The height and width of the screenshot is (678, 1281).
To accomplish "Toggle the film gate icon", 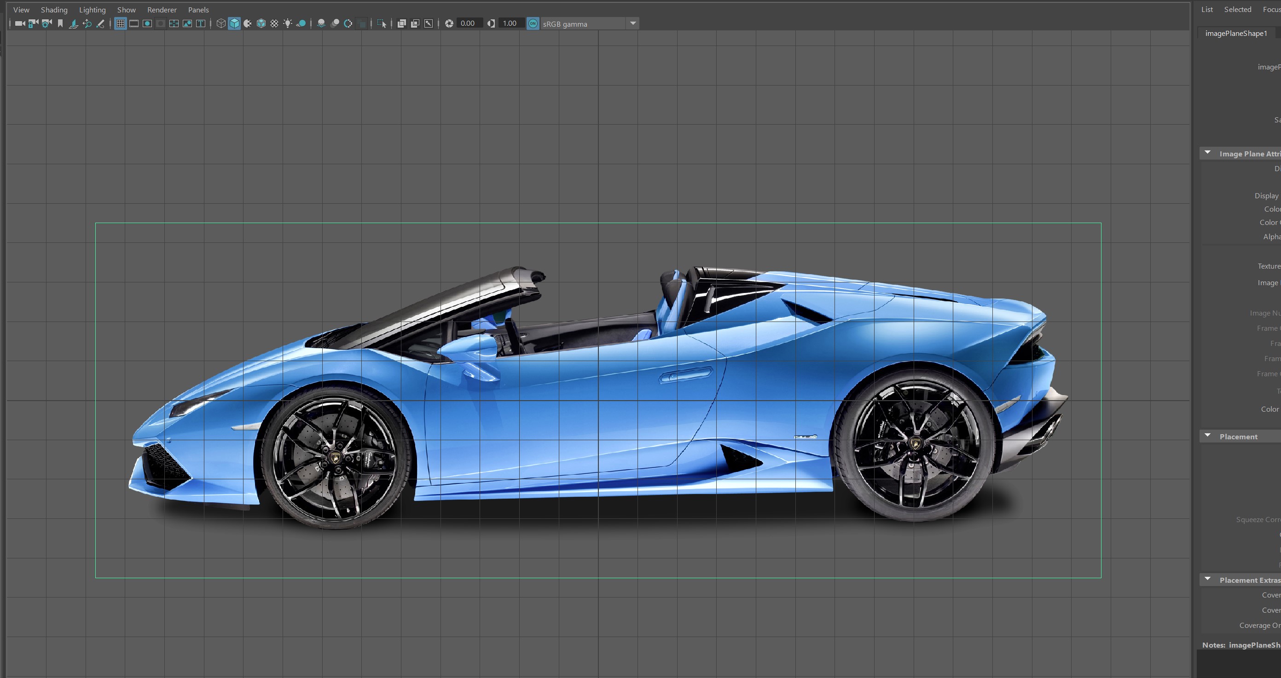I will click(x=134, y=23).
